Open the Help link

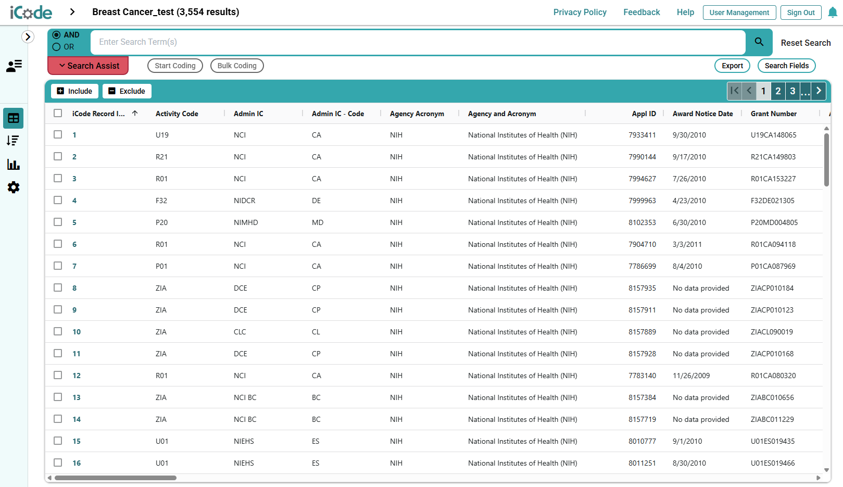[685, 12]
